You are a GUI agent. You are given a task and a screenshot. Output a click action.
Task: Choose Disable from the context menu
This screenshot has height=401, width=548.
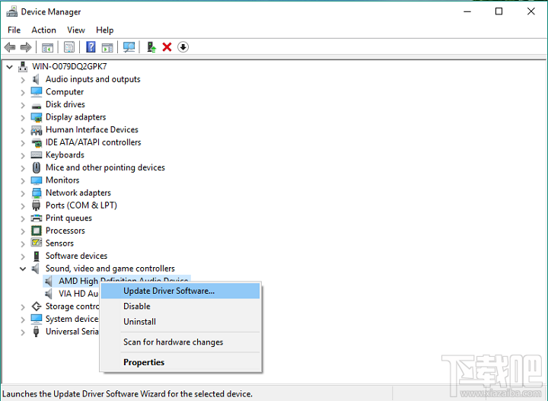tap(180, 307)
